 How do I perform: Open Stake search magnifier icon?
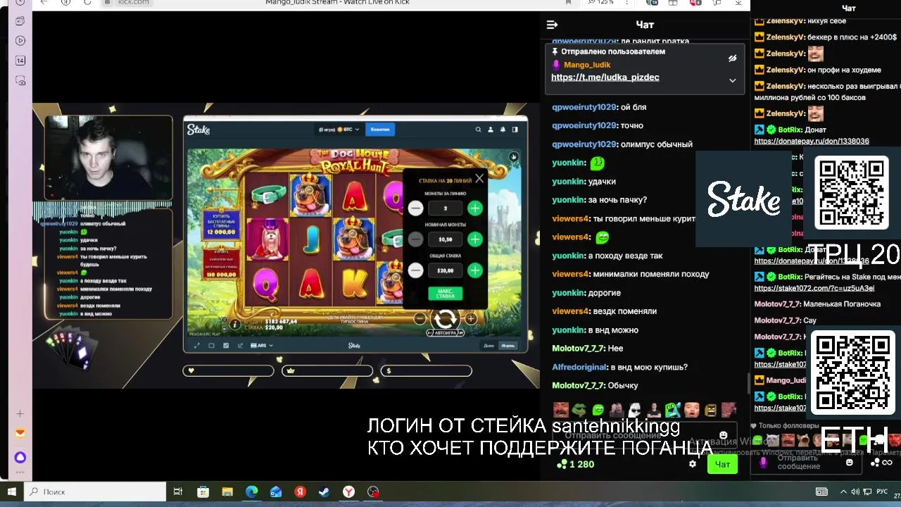pyautogui.click(x=478, y=130)
